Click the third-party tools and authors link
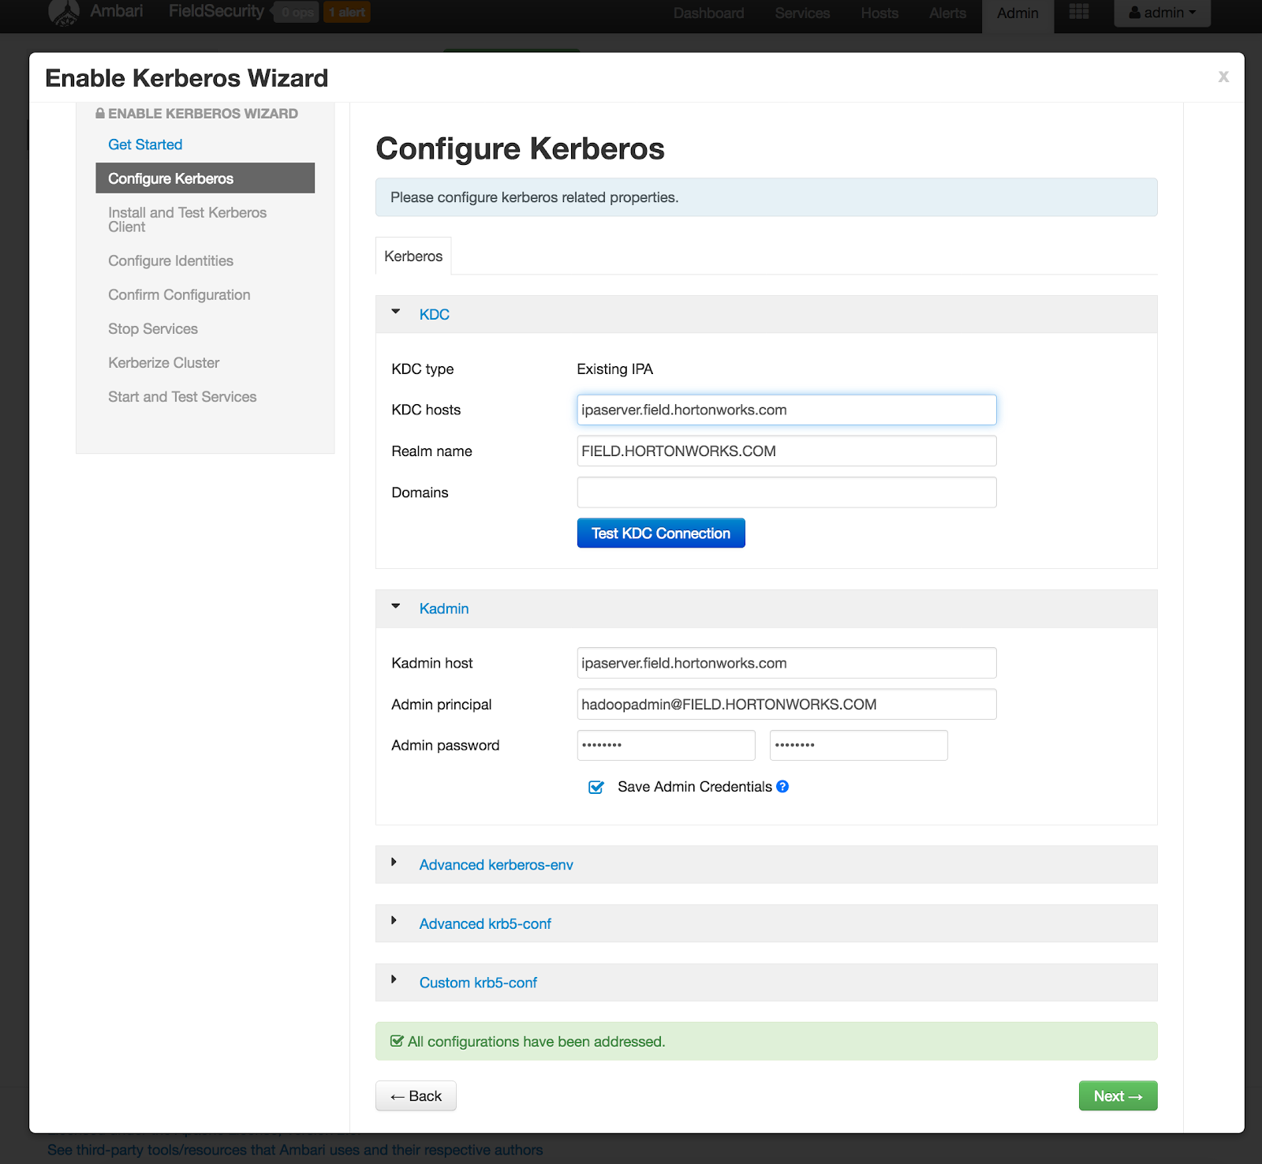 (x=295, y=1150)
